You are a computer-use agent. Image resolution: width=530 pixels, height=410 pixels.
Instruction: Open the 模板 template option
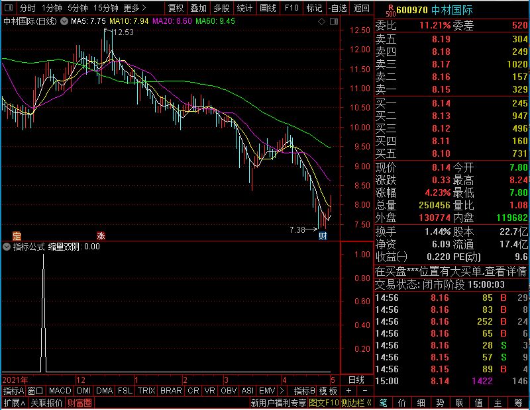point(328,391)
